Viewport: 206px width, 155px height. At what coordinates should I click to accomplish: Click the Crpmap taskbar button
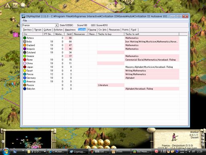tap(78, 152)
